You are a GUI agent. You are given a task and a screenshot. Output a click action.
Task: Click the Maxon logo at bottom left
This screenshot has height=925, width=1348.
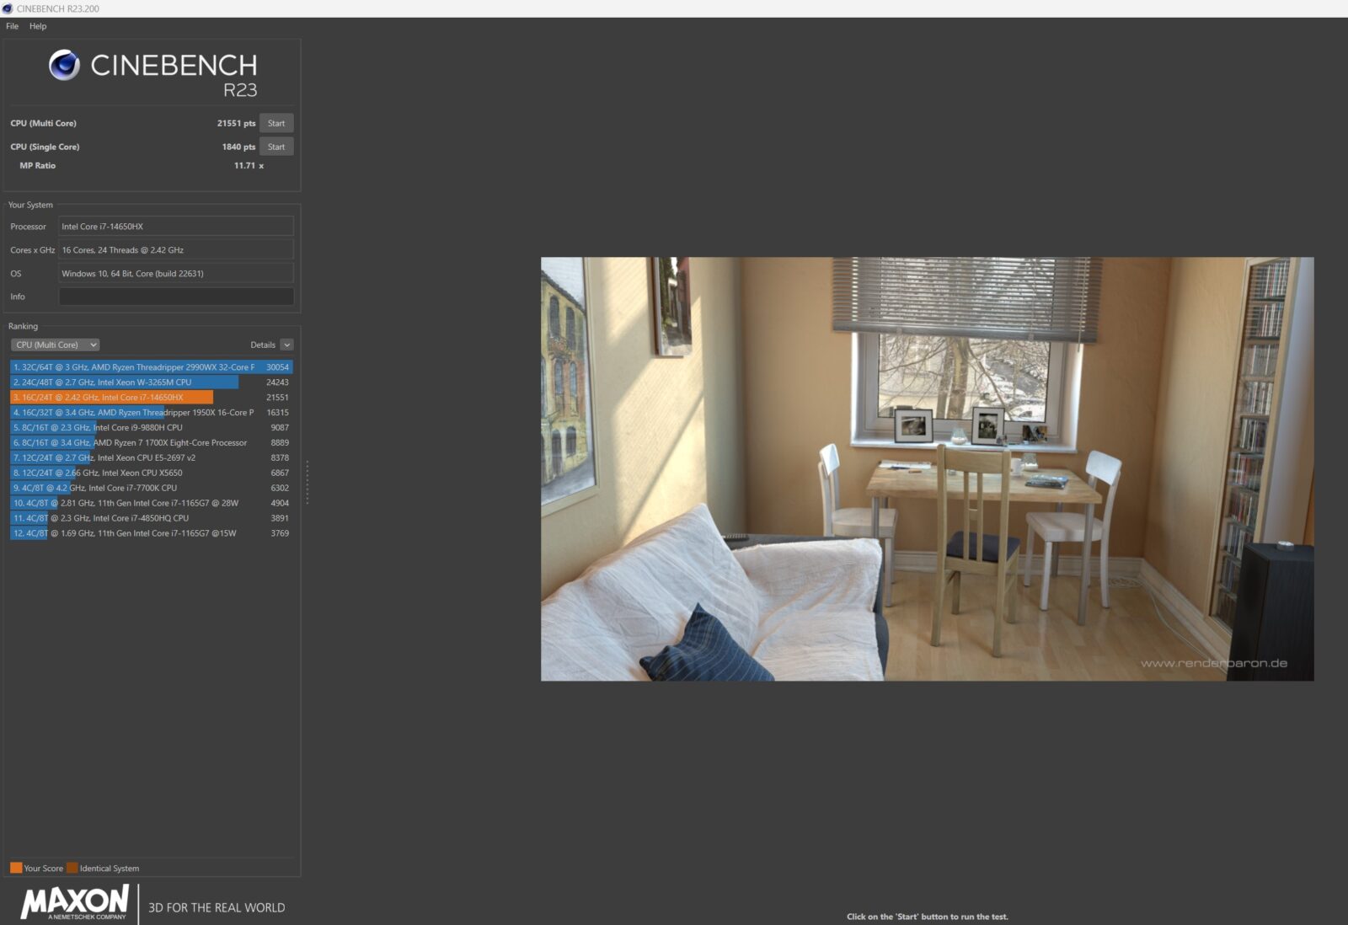click(x=75, y=901)
